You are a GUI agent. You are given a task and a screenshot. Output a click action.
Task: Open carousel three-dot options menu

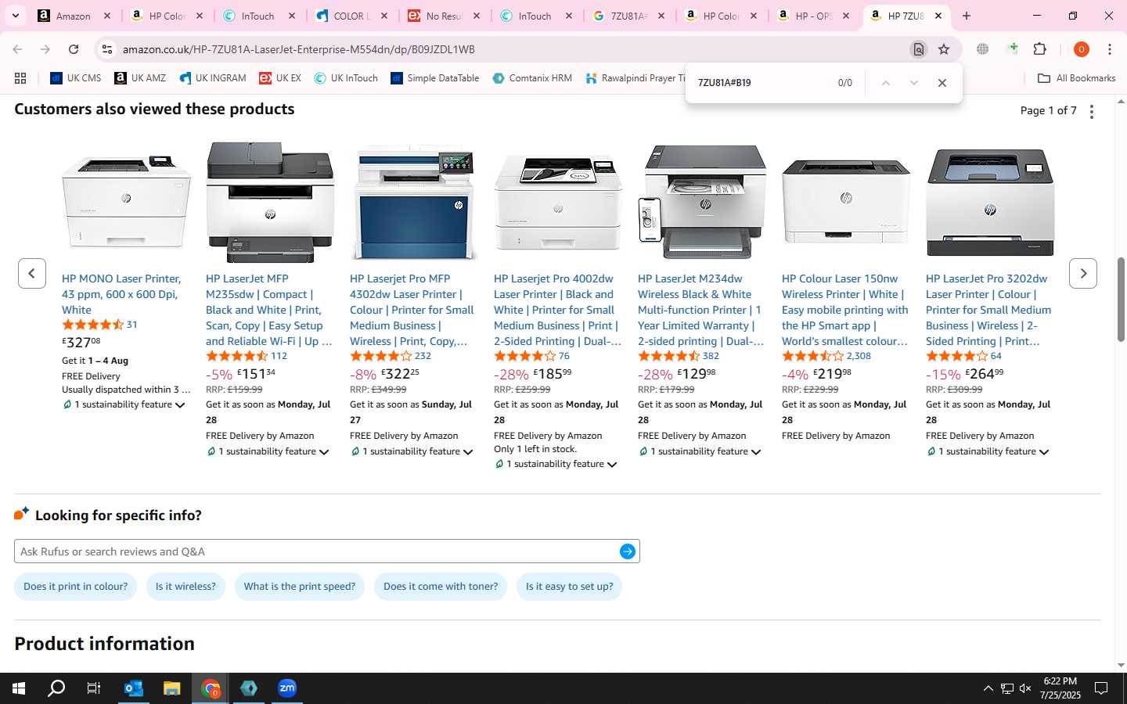[1092, 111]
